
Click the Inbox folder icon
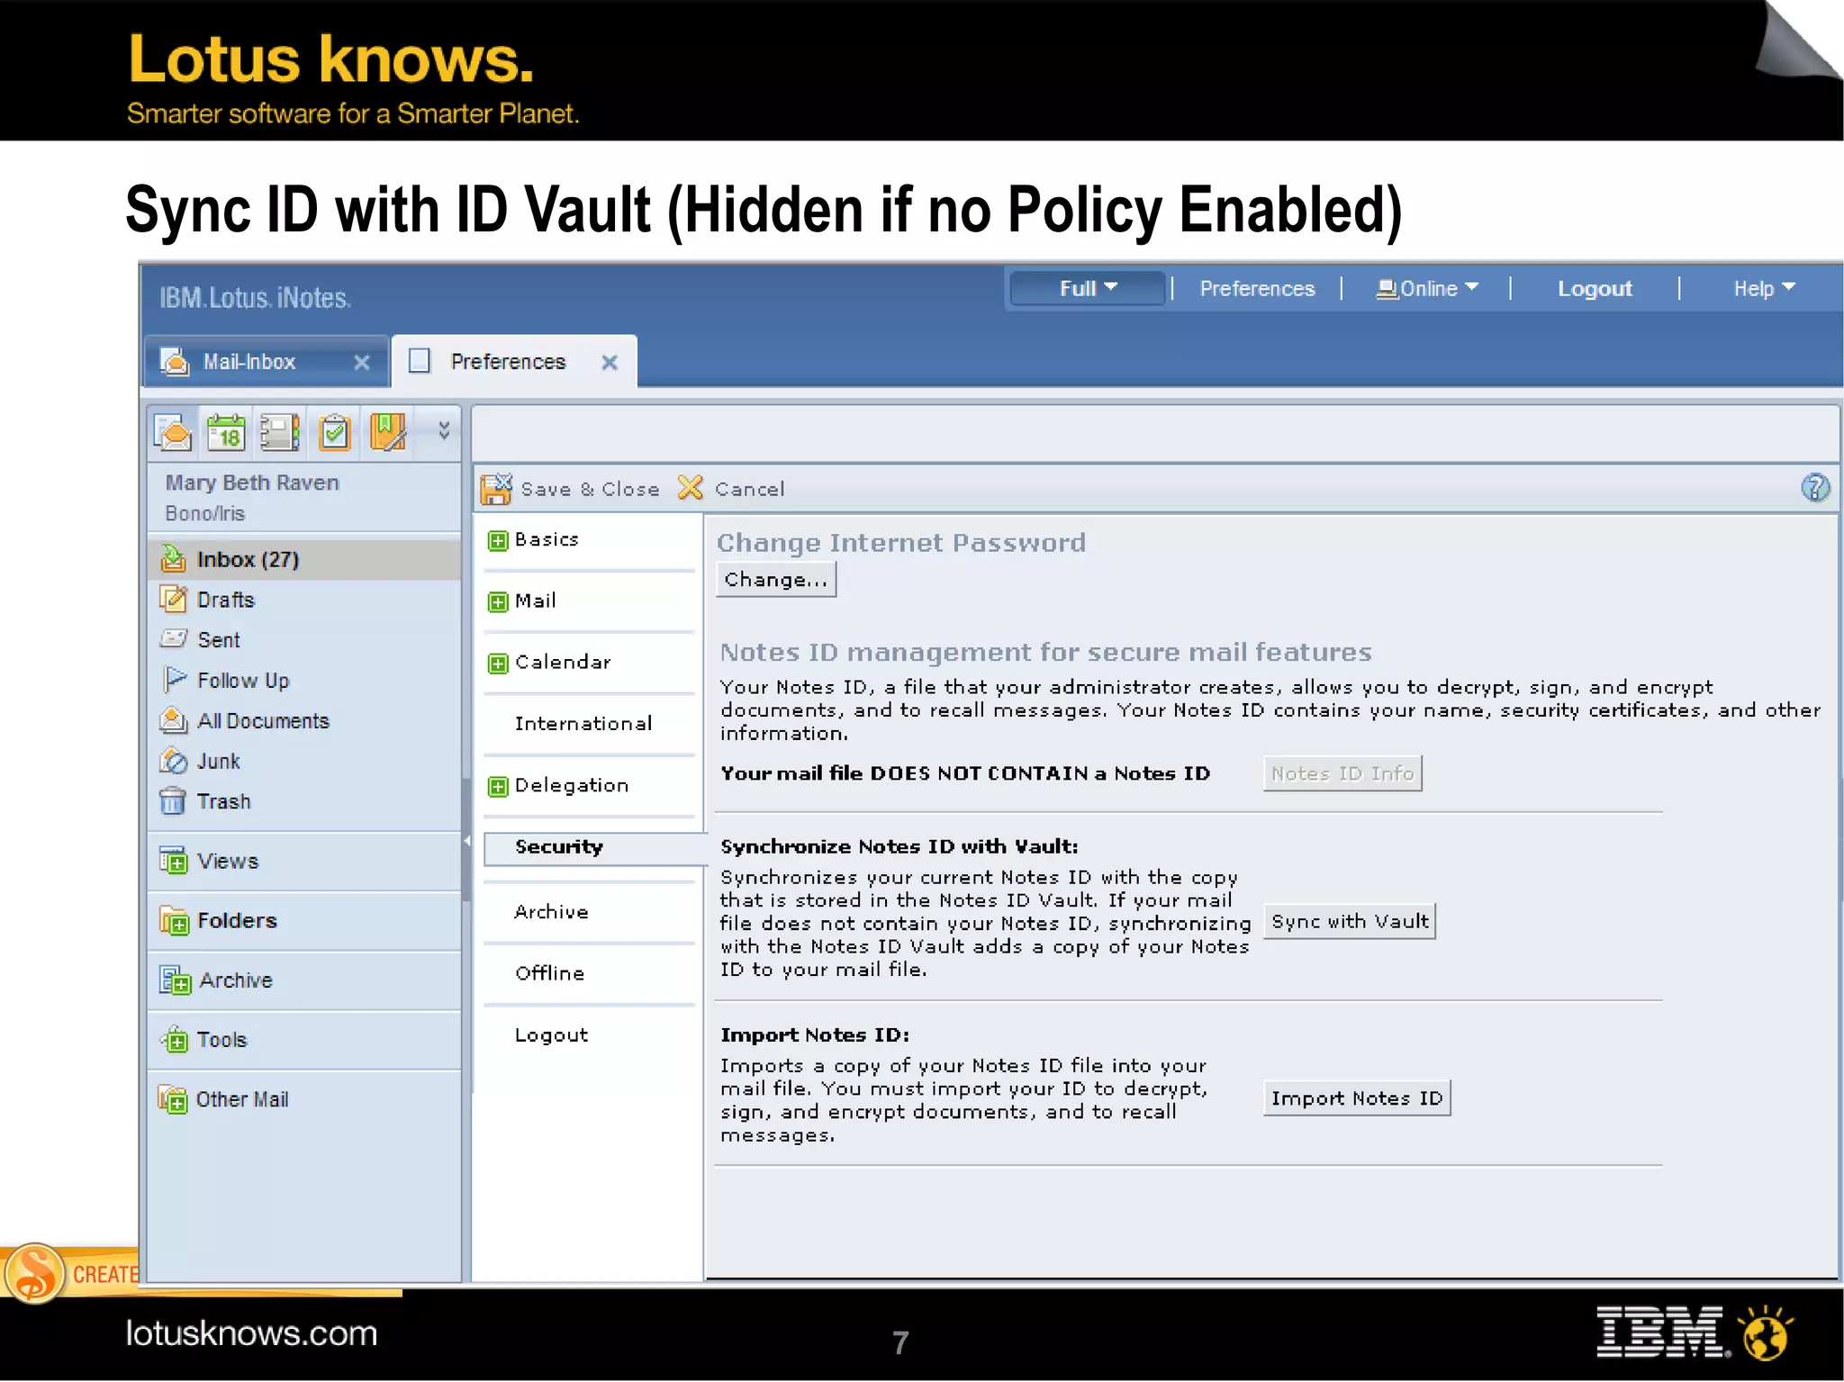point(173,559)
